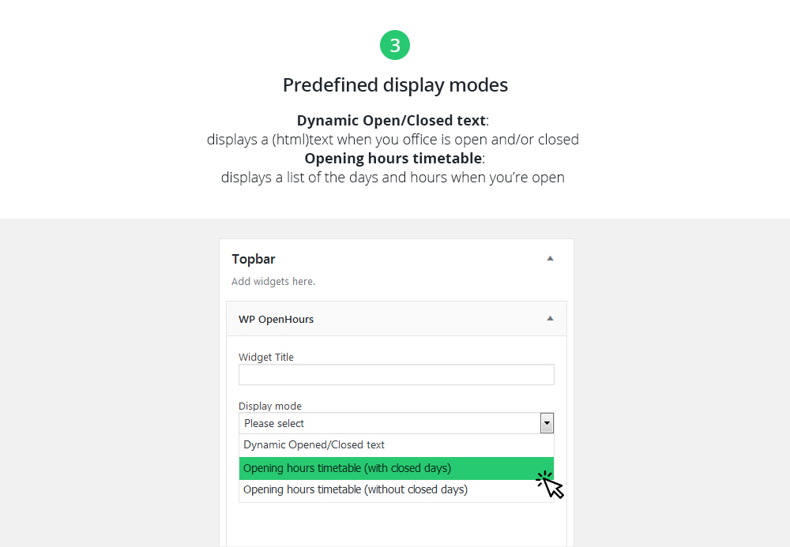
Task: Click the bold 'Dynamic Open/Closed text' label
Action: click(x=391, y=121)
